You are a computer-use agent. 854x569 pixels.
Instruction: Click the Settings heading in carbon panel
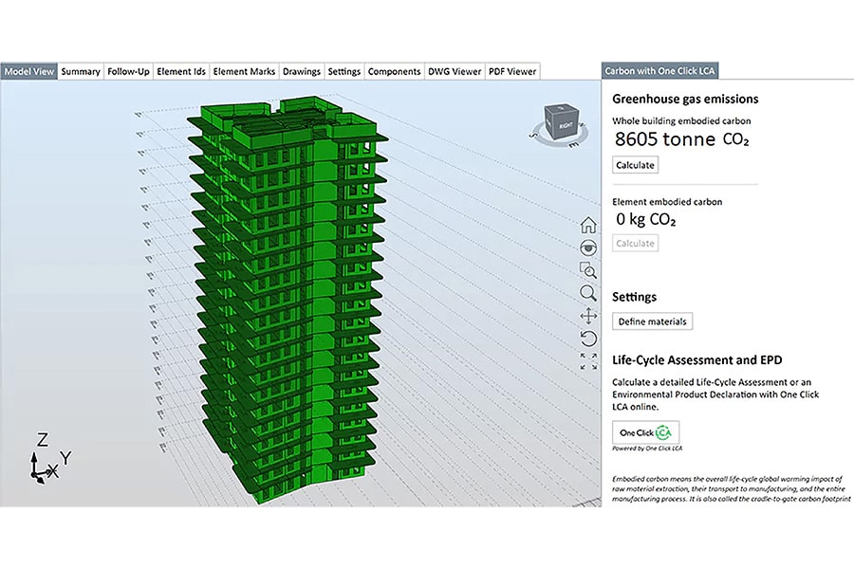click(634, 297)
